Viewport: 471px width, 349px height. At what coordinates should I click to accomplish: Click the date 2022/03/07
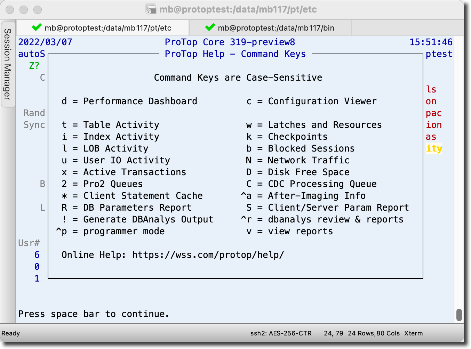coord(45,42)
